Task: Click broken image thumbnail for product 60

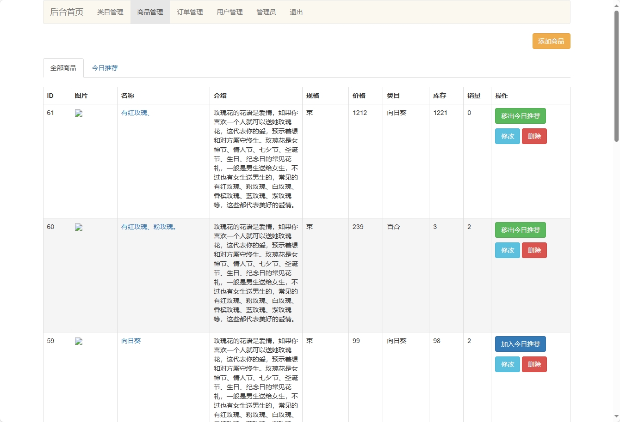Action: tap(79, 228)
